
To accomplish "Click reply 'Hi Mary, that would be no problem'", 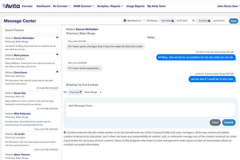I will 196,57.
